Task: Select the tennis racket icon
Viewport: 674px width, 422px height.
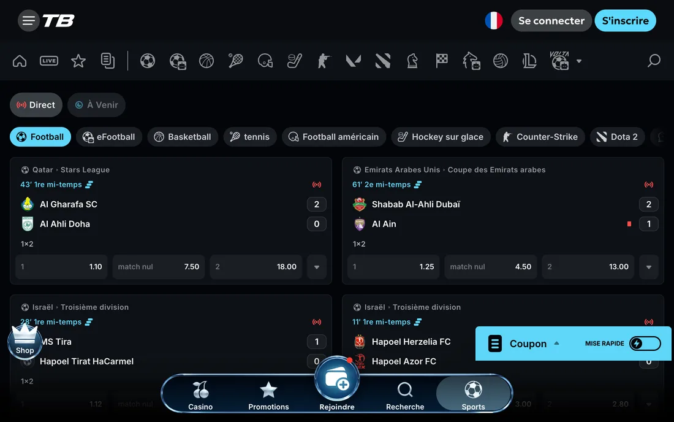Action: pos(235,61)
